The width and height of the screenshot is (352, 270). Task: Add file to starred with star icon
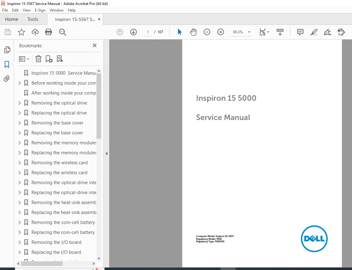coord(21,32)
